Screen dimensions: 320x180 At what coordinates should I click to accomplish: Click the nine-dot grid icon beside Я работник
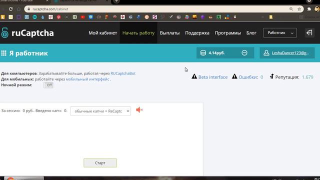pyautogui.click(x=3, y=53)
